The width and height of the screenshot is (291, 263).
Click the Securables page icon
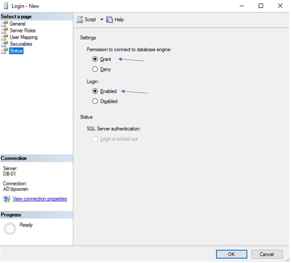(x=5, y=44)
